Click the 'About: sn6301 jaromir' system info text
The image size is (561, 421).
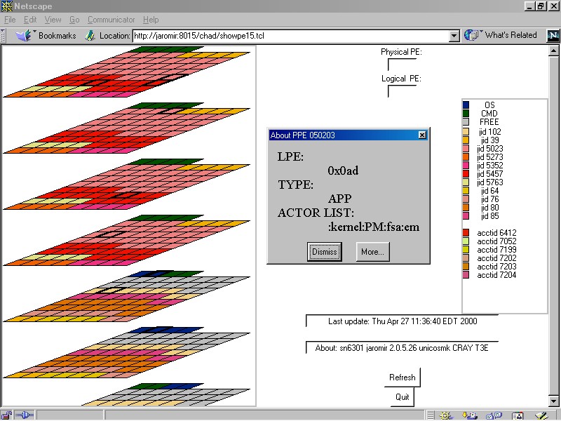(x=401, y=347)
